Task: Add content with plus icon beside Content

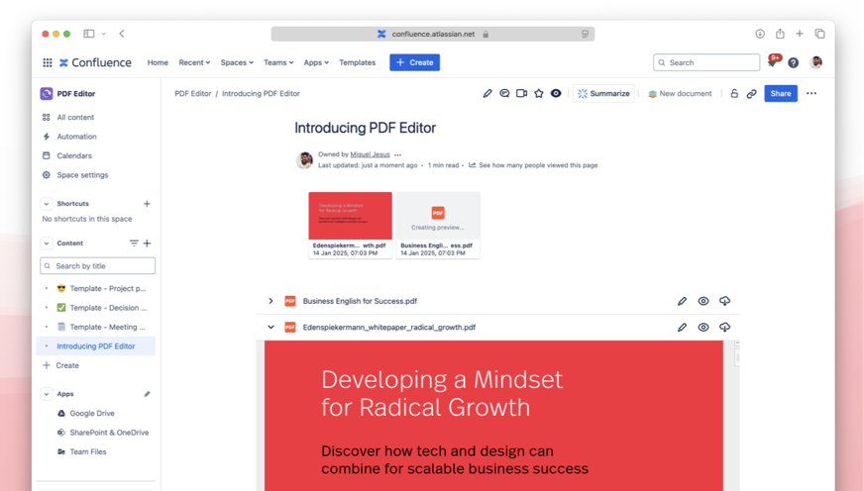Action: tap(147, 244)
